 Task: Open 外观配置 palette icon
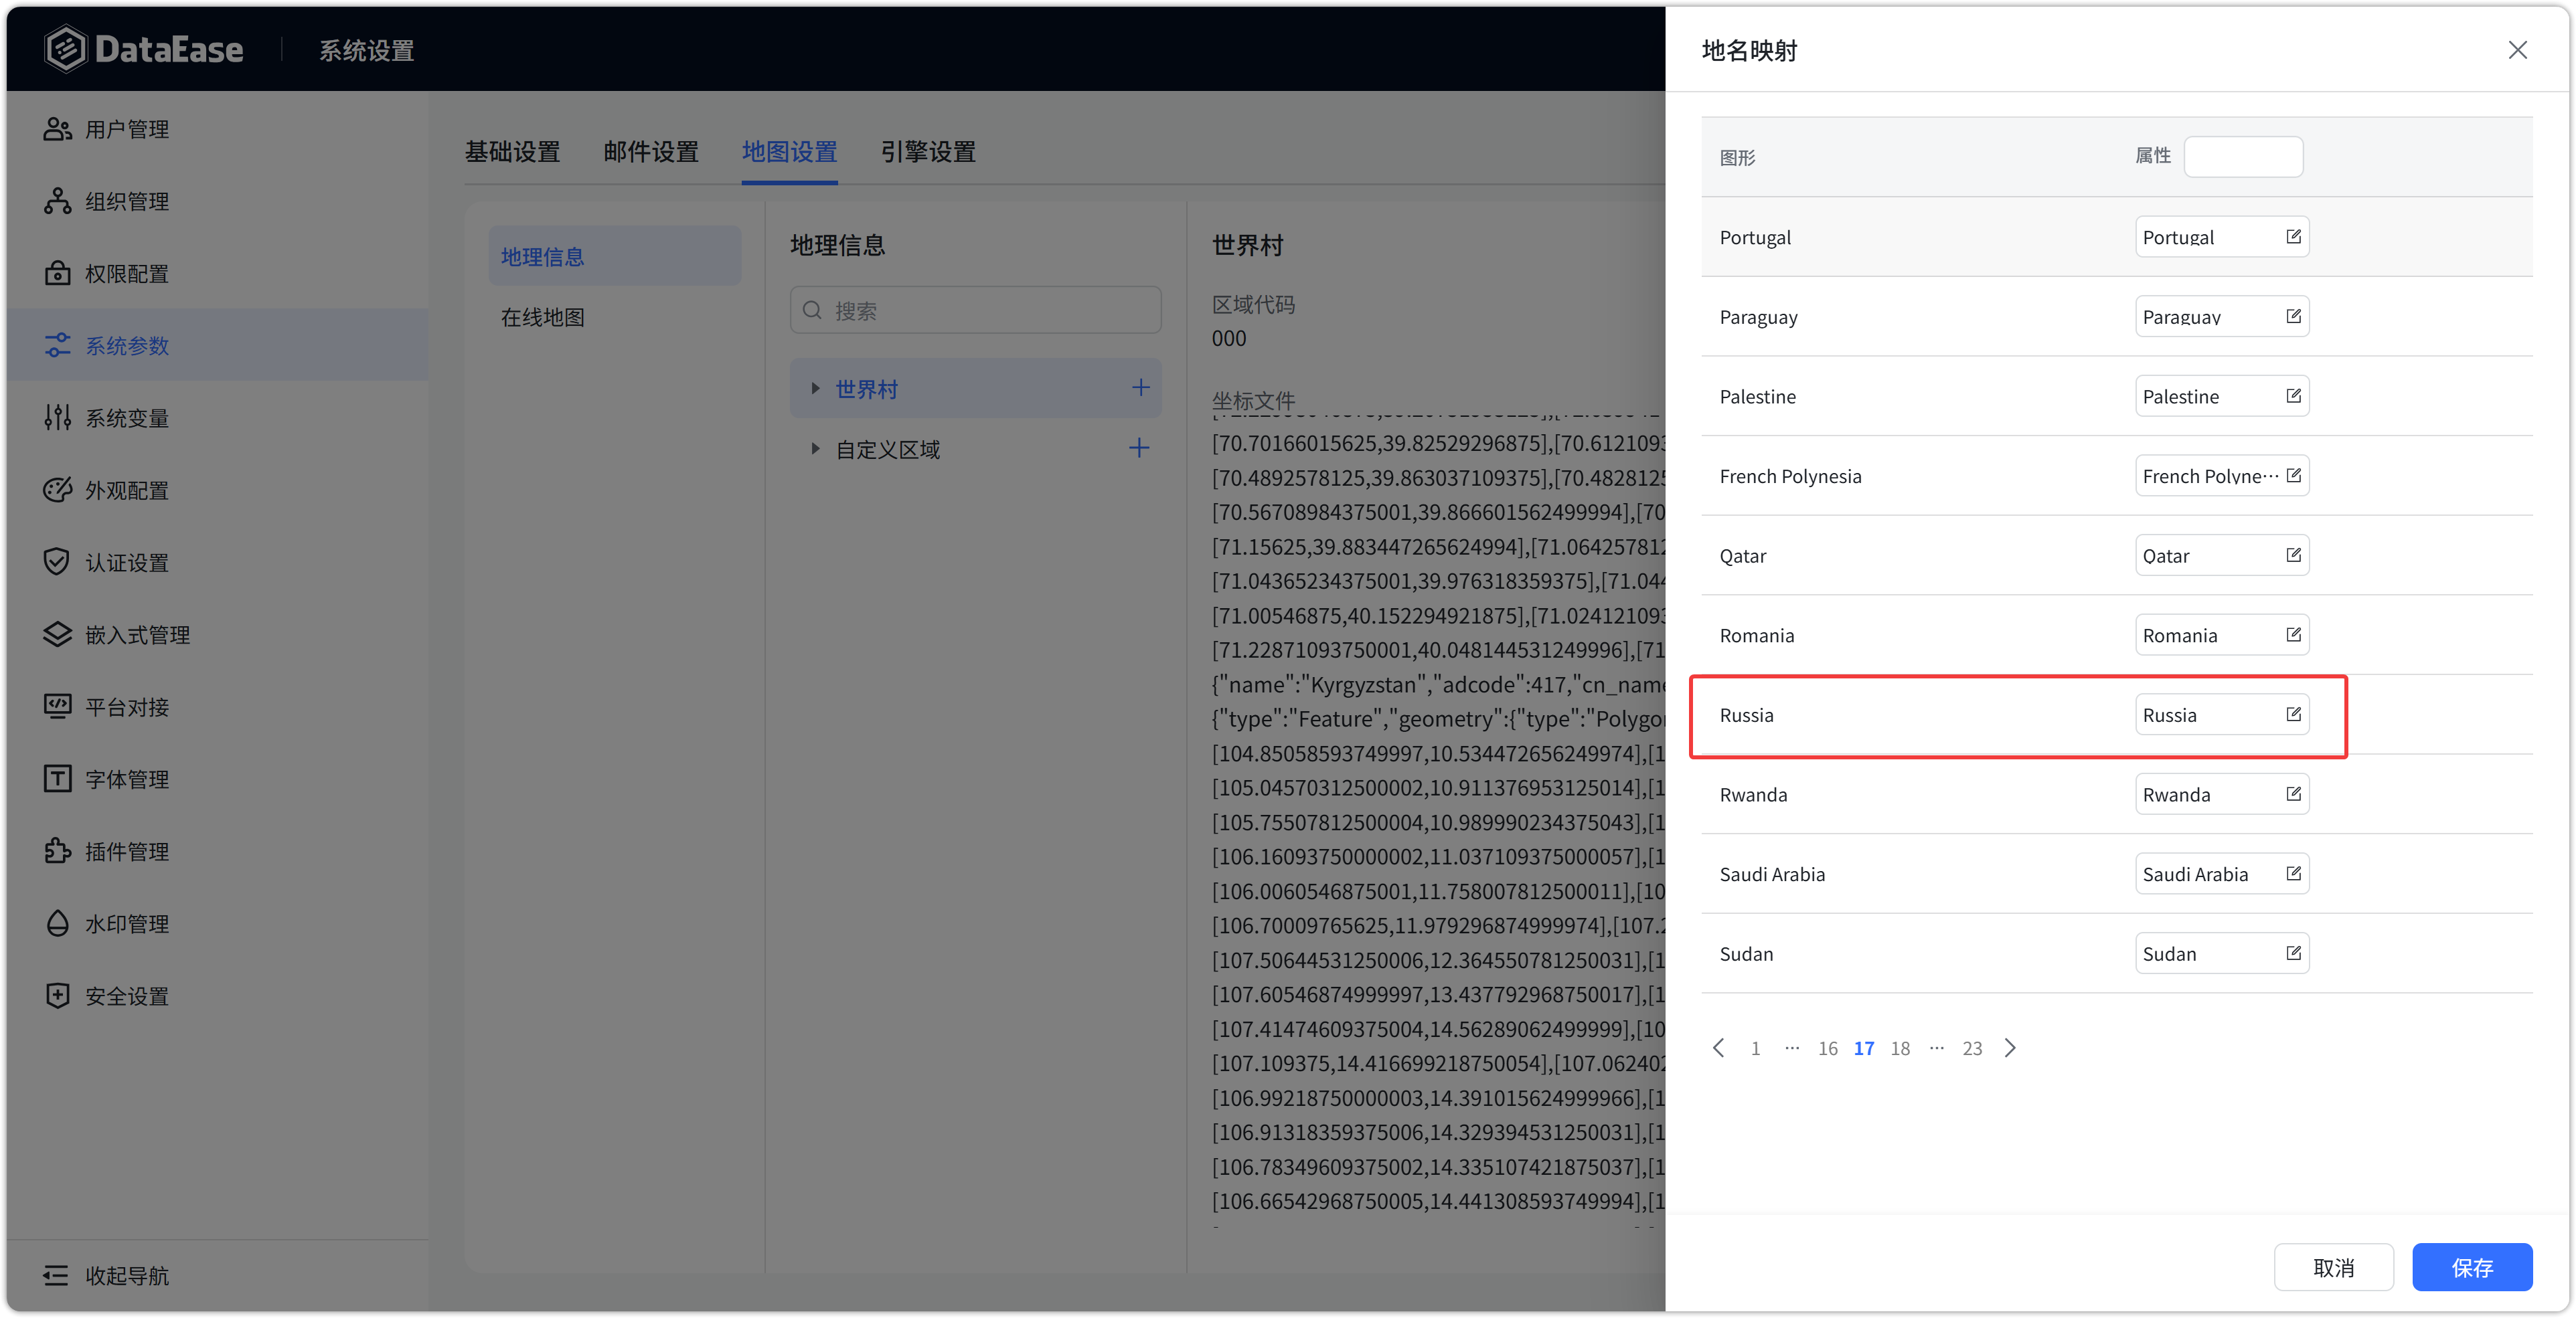57,490
